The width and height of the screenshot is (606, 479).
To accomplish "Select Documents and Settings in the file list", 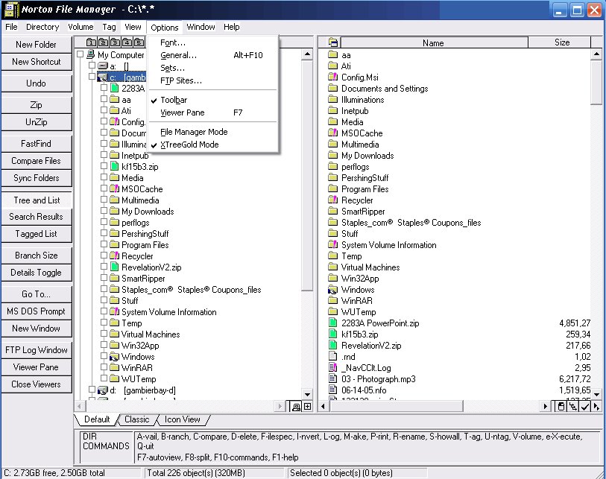I will [385, 89].
